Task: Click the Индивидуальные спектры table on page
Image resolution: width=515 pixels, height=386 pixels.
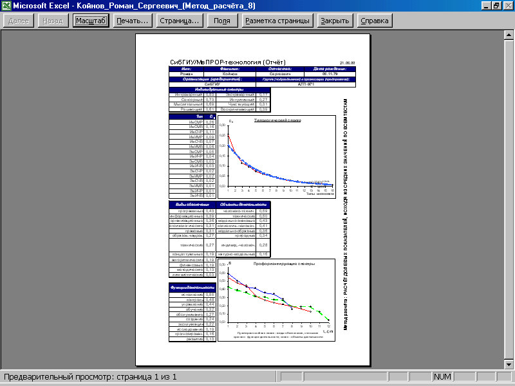Action: click(x=220, y=101)
